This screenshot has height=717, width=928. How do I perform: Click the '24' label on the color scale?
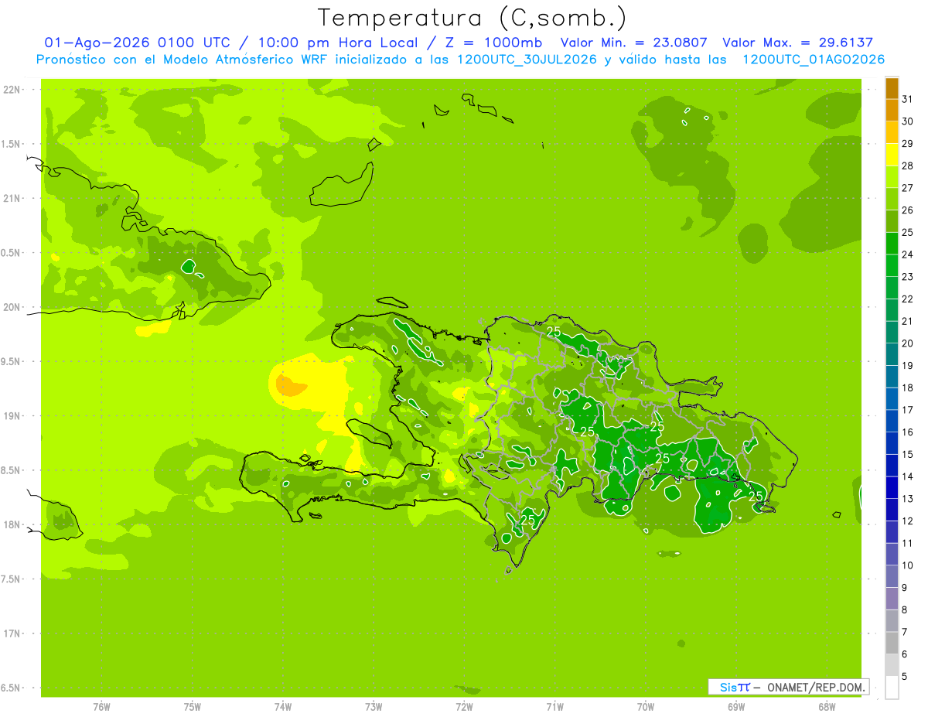coord(907,254)
